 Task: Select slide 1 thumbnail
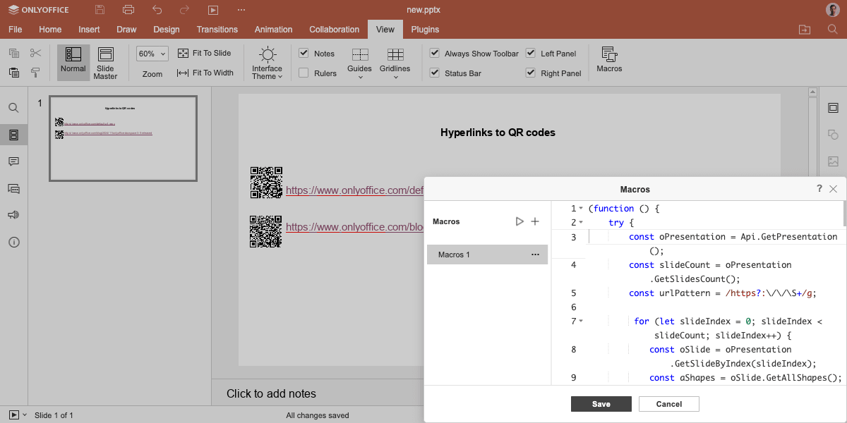pyautogui.click(x=123, y=139)
